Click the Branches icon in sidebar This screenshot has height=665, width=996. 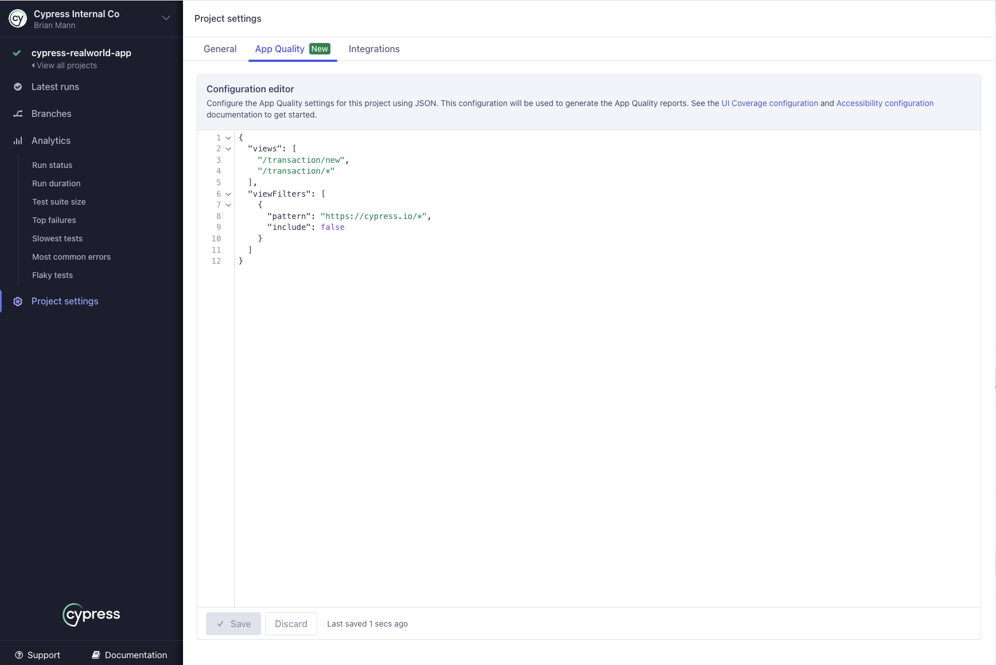point(18,114)
